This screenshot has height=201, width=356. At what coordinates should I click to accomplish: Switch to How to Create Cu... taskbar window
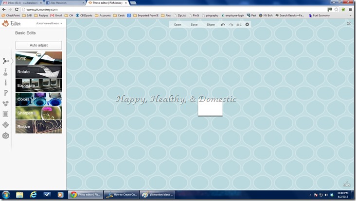tap(122, 195)
